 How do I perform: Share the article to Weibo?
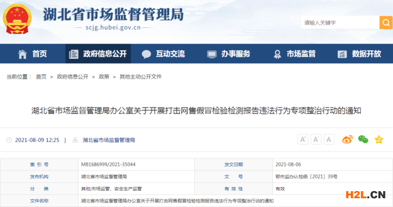tap(347, 139)
